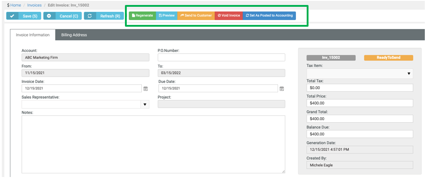Set invoice as Posted to Accounting
The width and height of the screenshot is (428, 182).
(x=269, y=15)
